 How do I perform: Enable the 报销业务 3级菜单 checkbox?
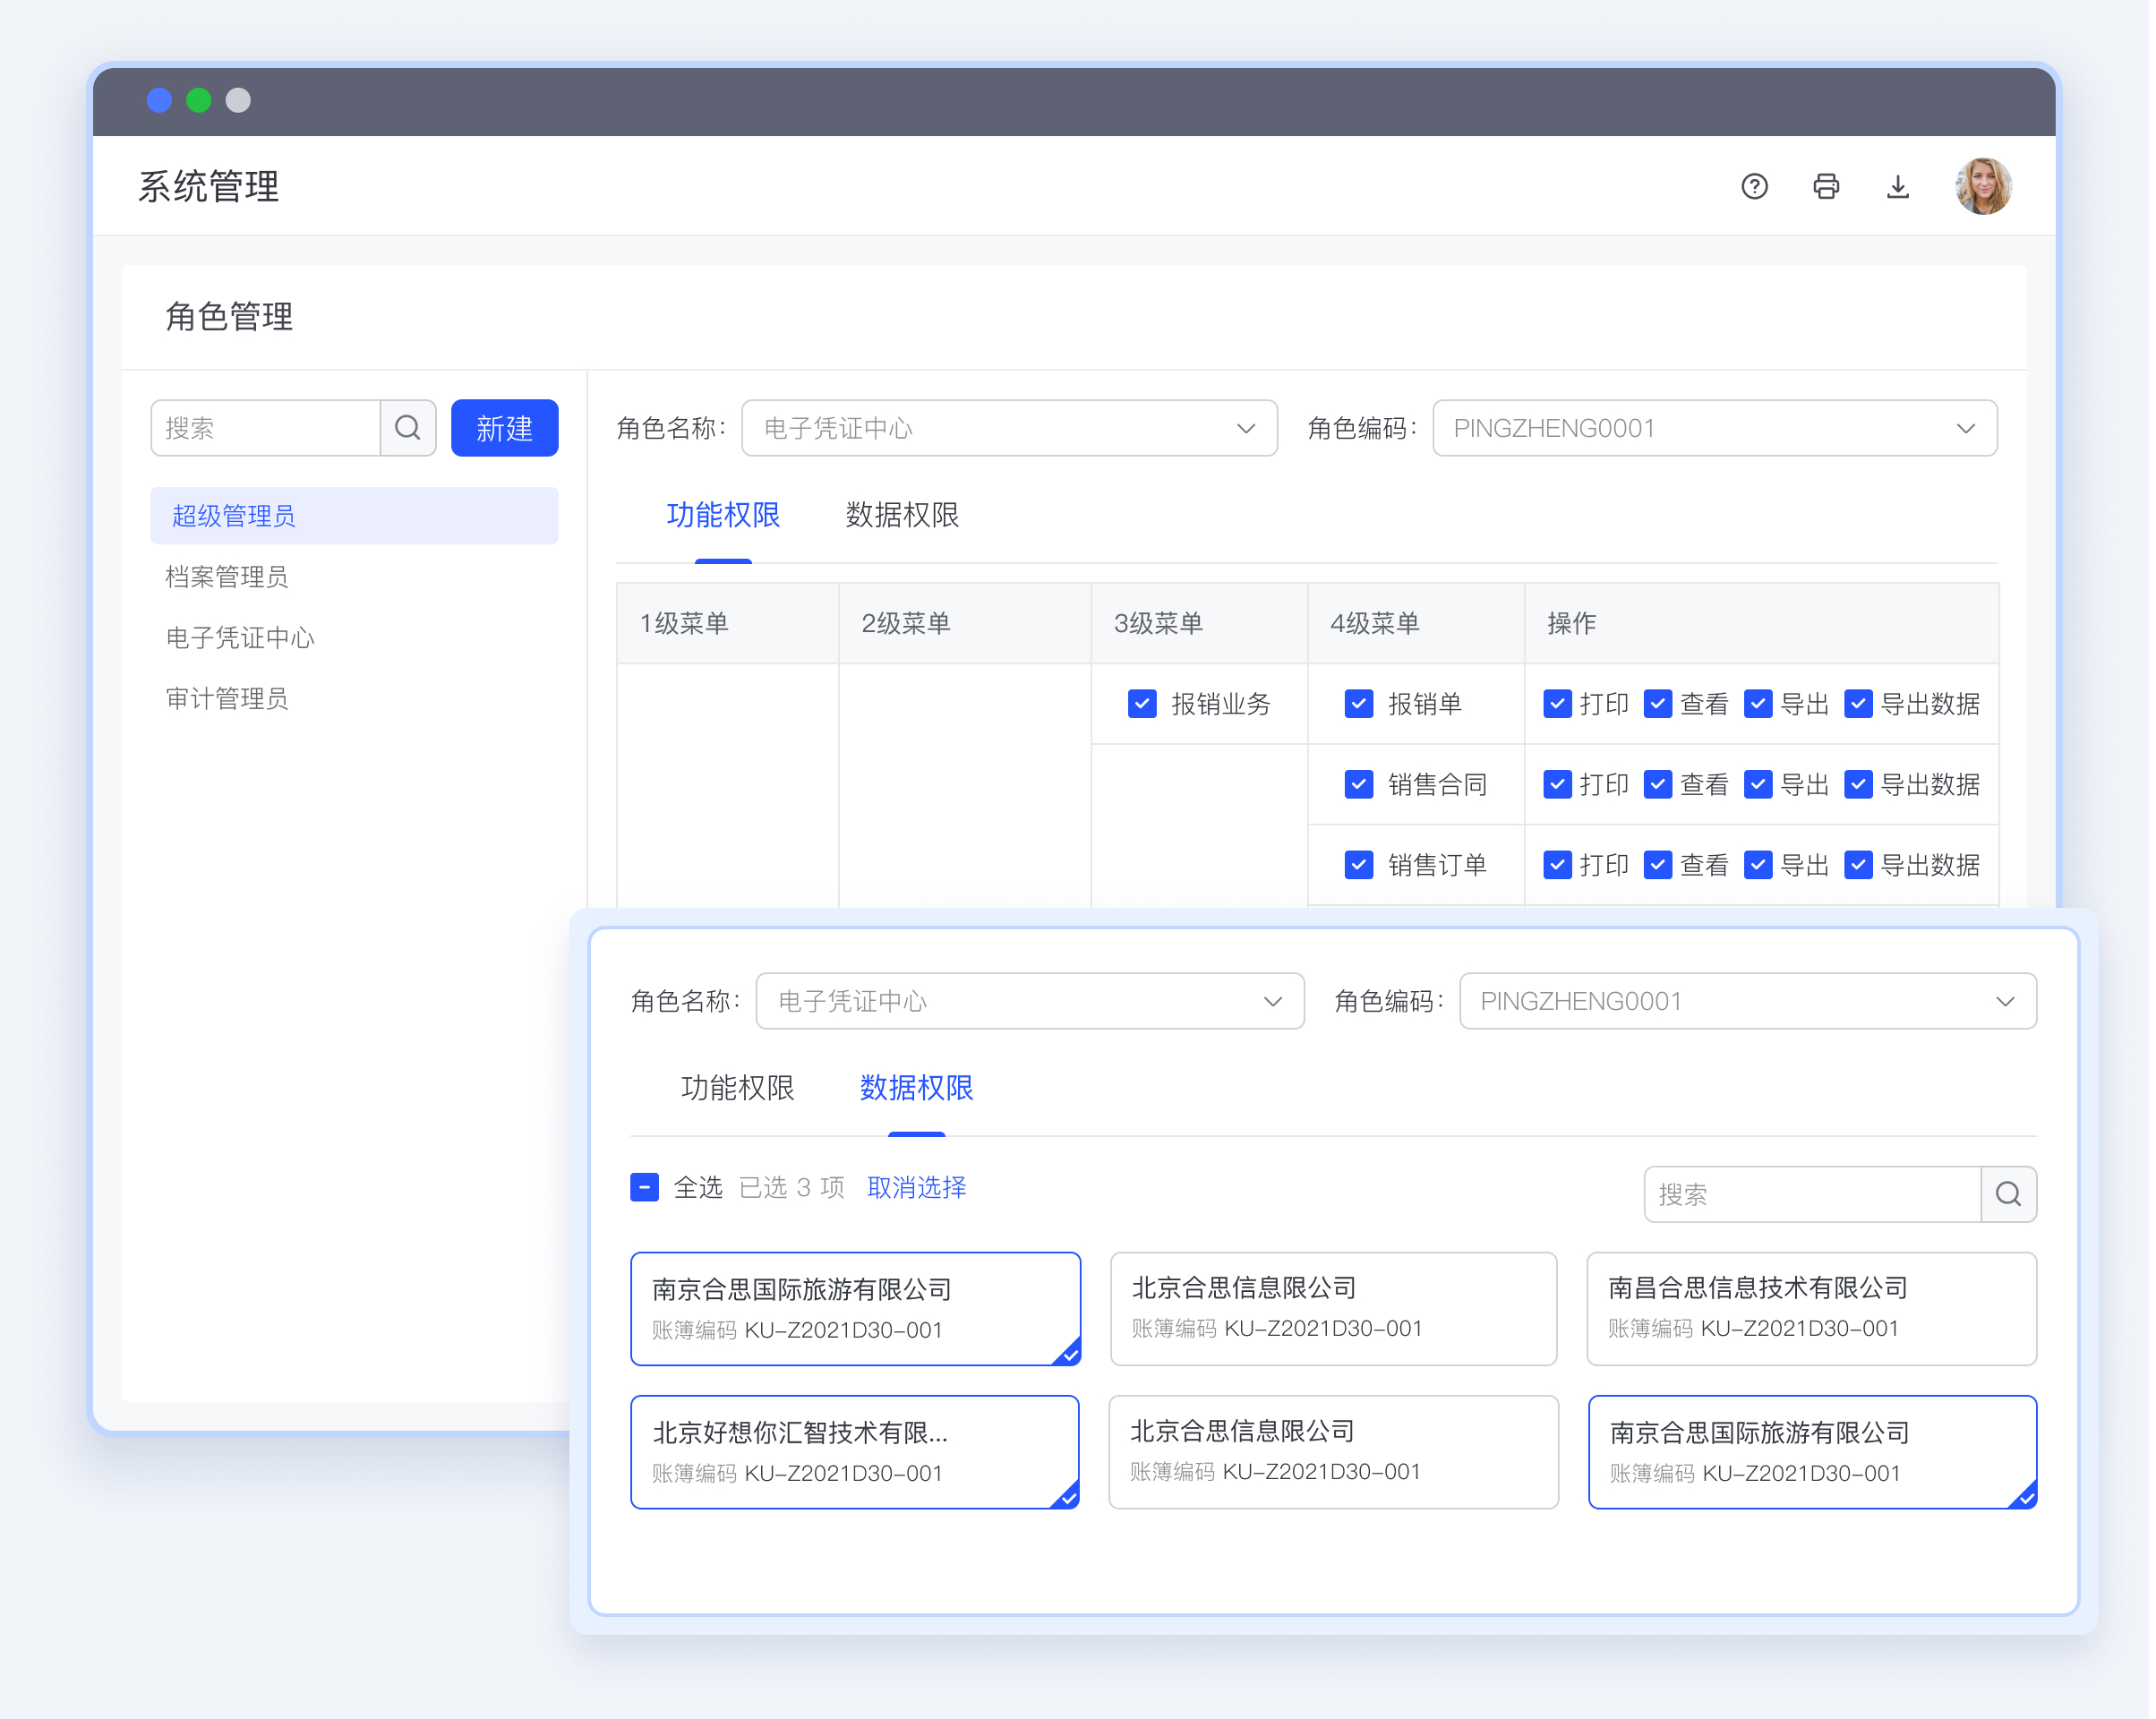1135,702
